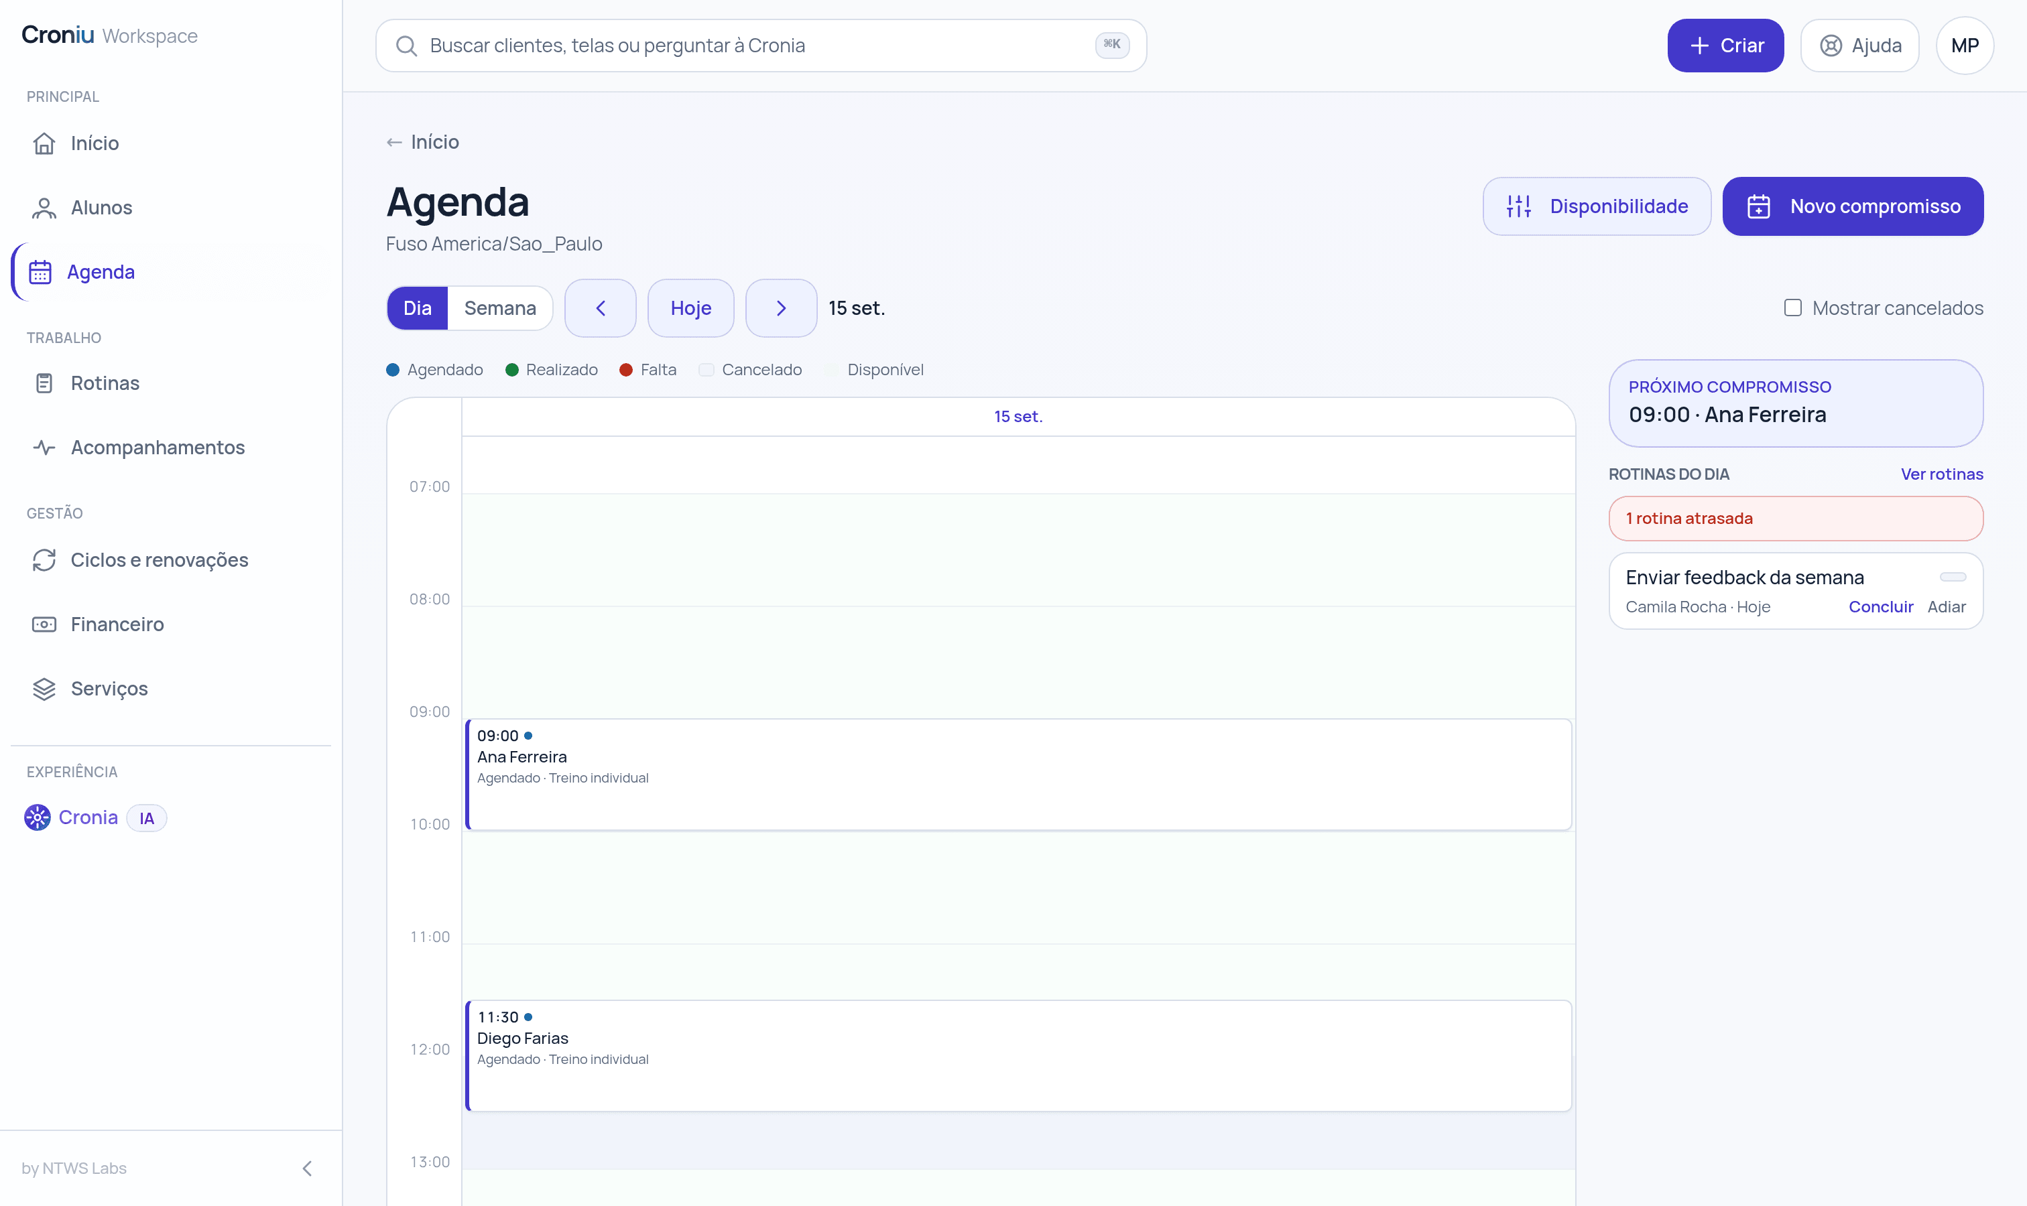The image size is (2027, 1206).
Task: Go to the next day
Action: pyautogui.click(x=780, y=308)
